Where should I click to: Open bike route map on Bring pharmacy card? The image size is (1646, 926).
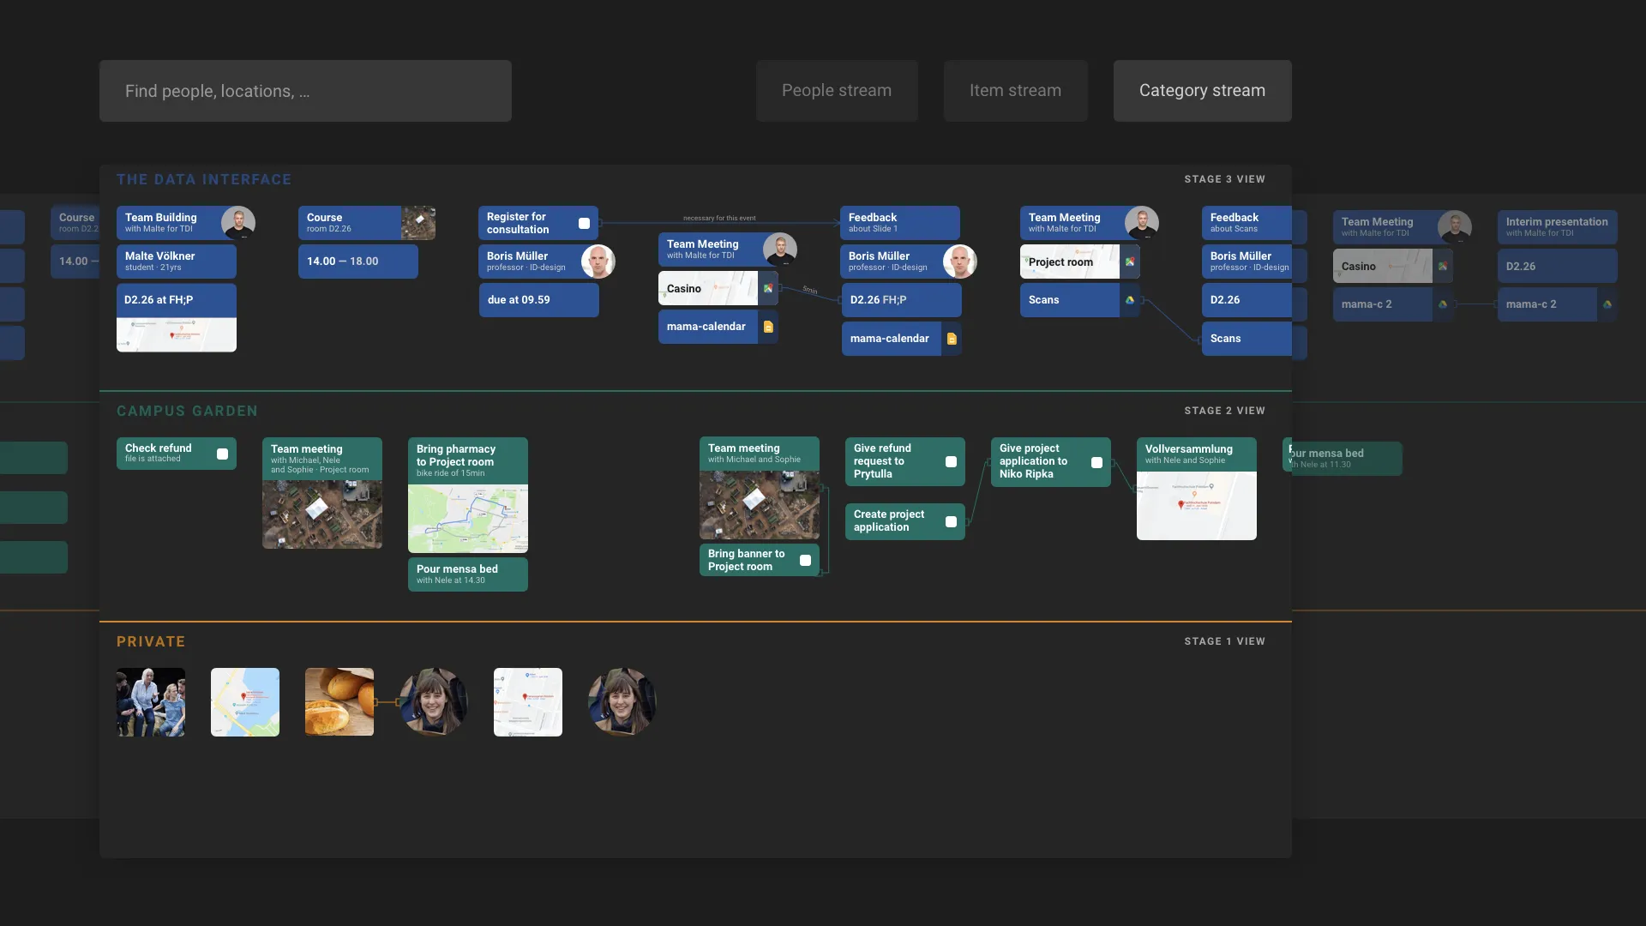[x=467, y=519]
